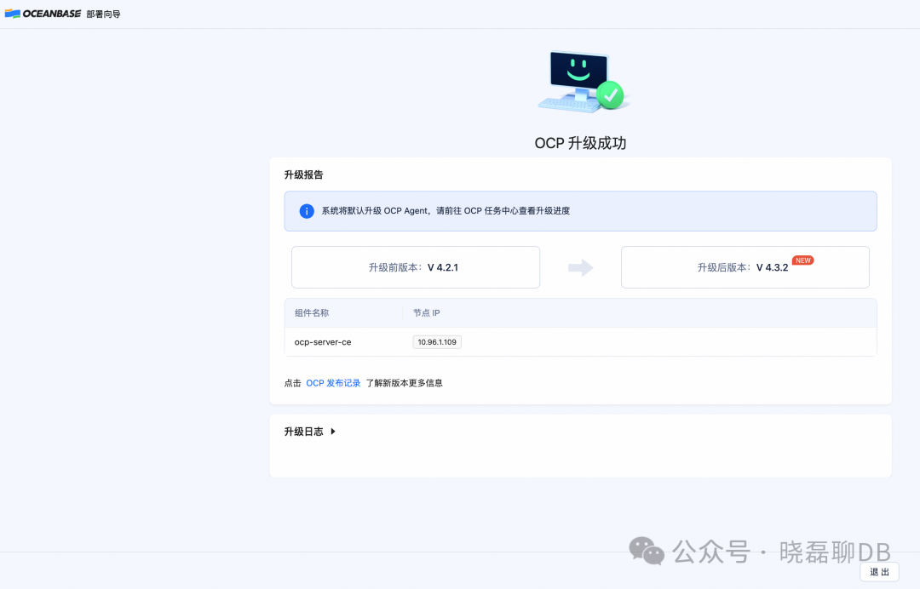Image resolution: width=920 pixels, height=589 pixels.
Task: Click the 升级报告 heading
Action: pos(303,174)
